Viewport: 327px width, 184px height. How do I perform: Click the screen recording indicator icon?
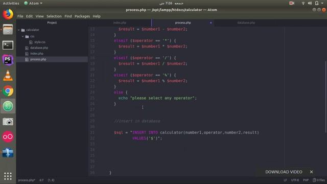[x=292, y=3]
